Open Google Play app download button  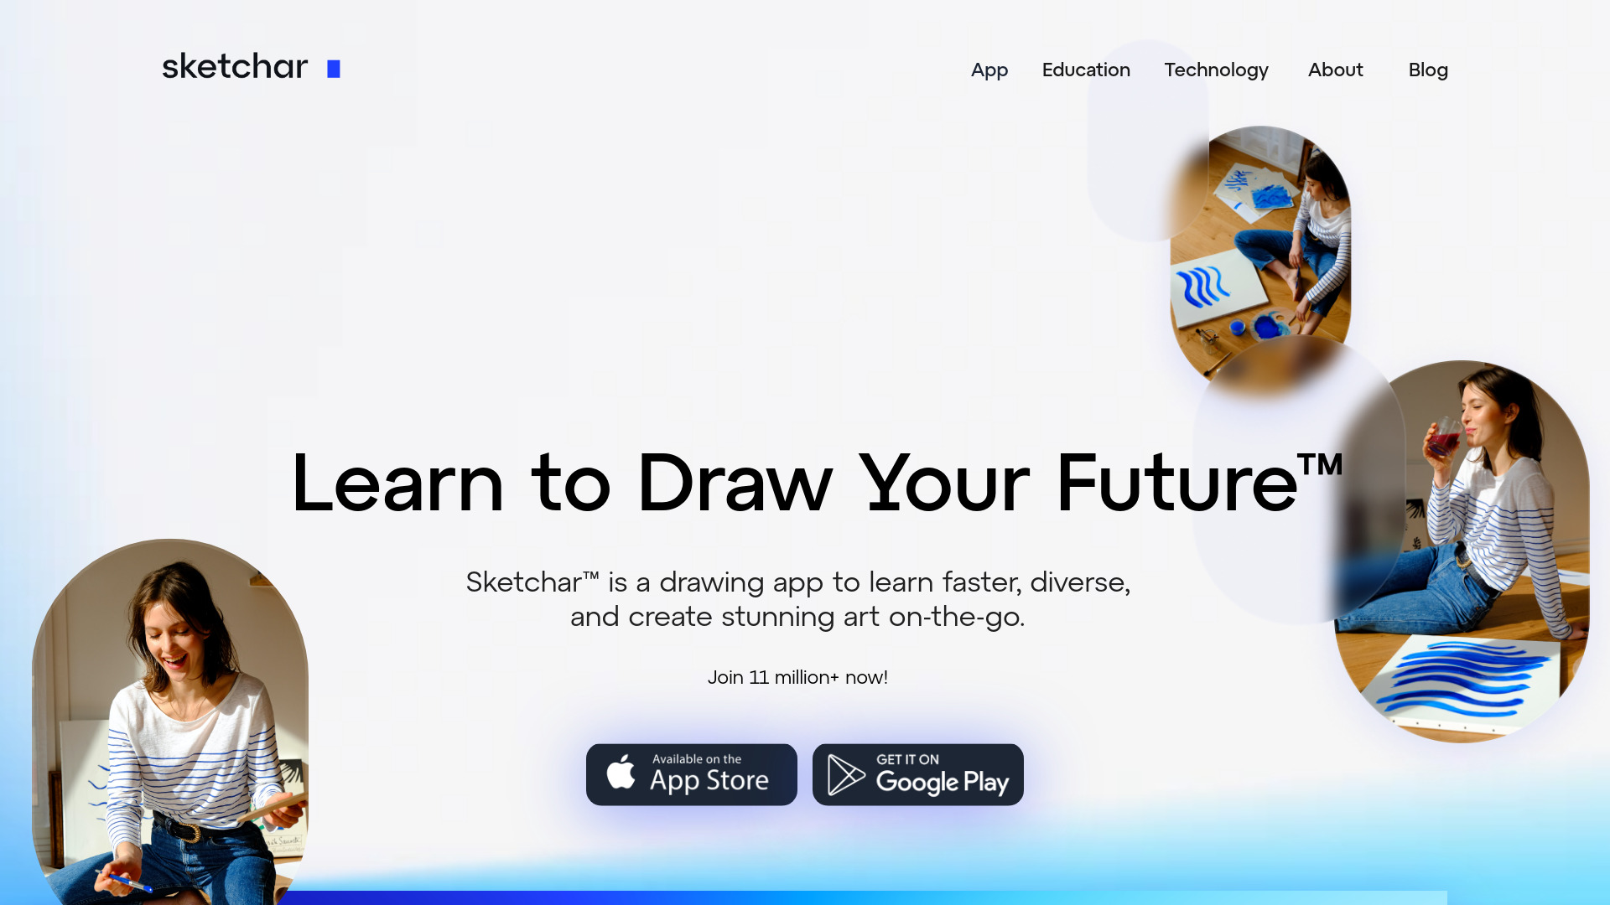(918, 774)
